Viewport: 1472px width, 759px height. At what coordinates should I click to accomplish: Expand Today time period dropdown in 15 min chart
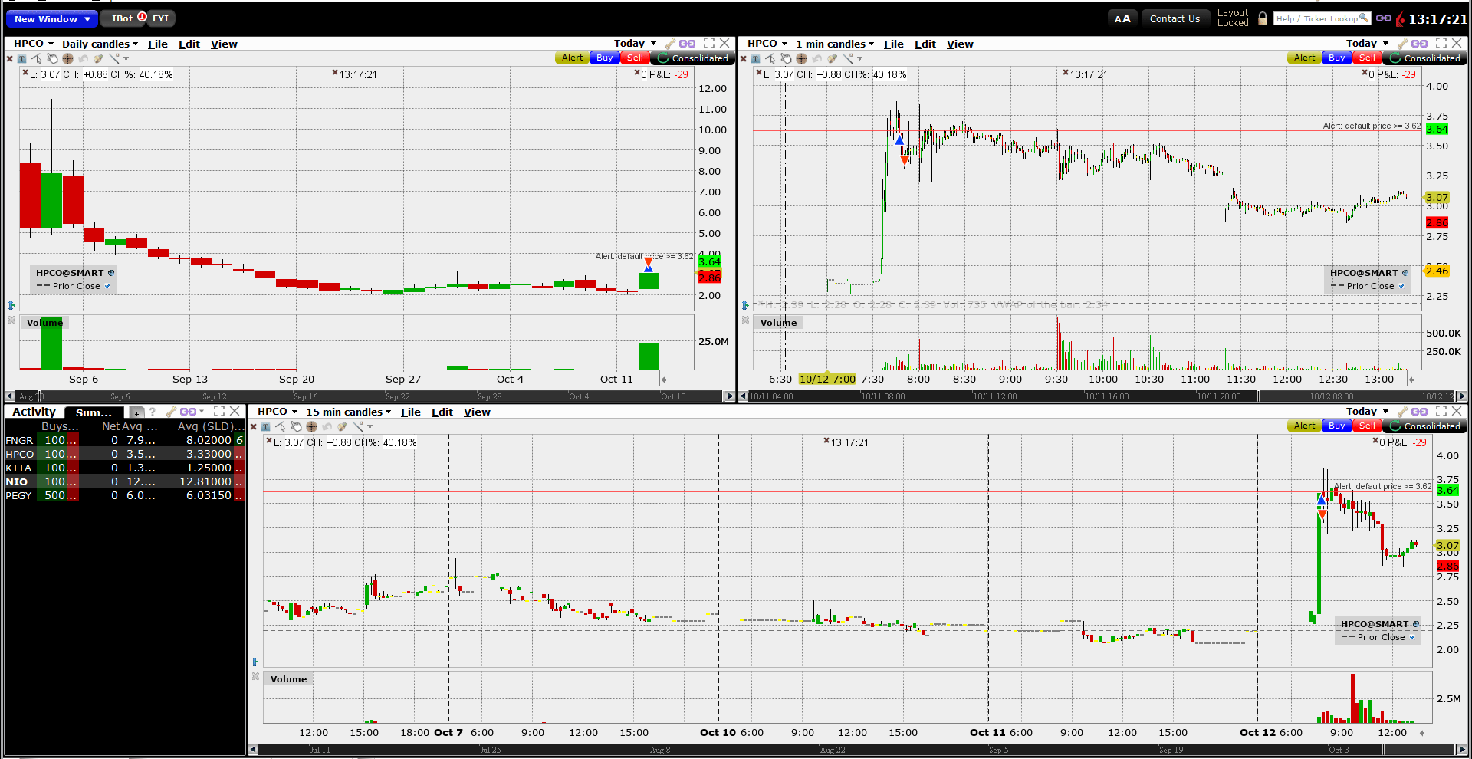(x=1368, y=412)
